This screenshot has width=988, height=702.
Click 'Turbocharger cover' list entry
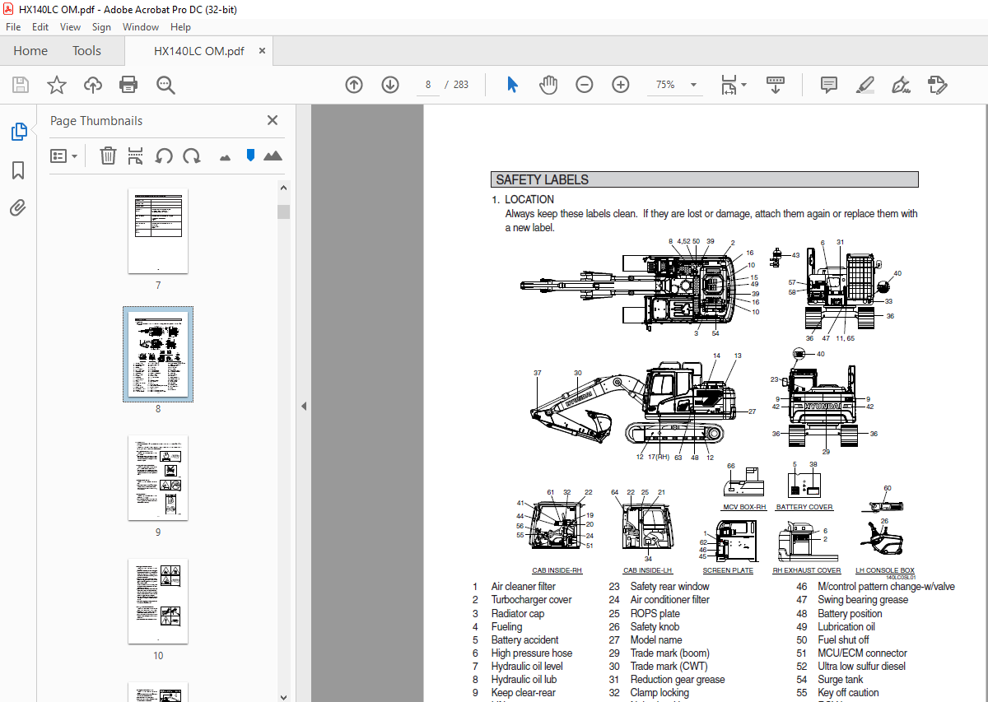(531, 600)
